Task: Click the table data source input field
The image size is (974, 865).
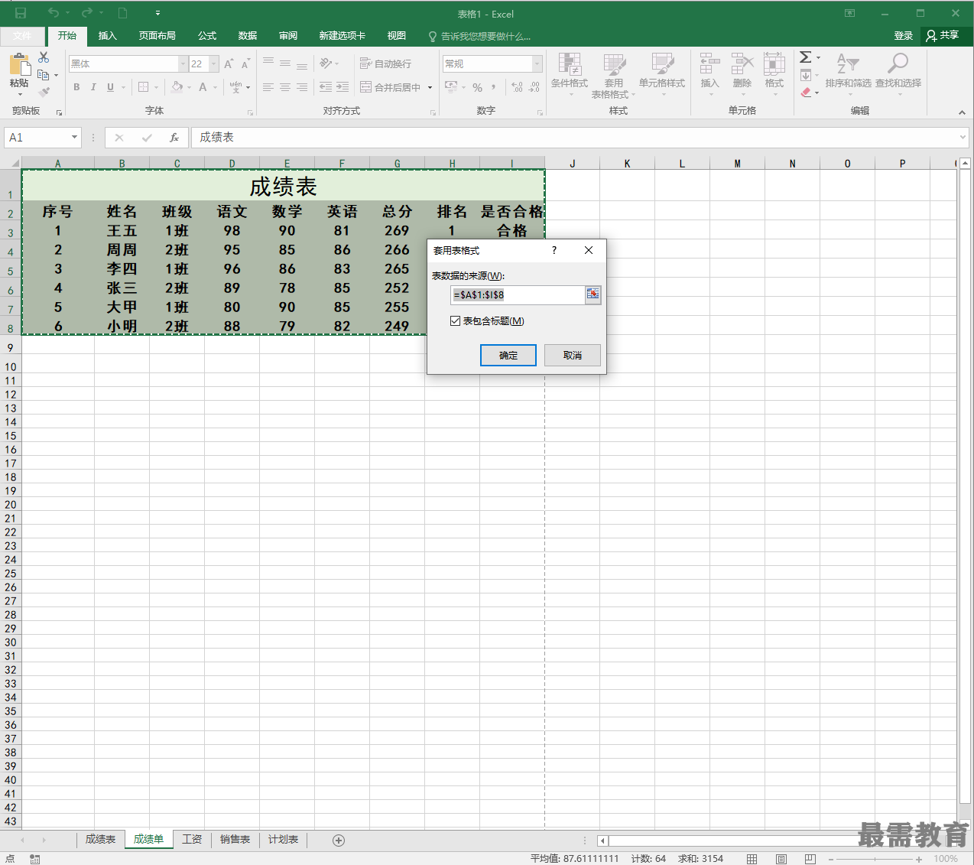Action: 518,294
